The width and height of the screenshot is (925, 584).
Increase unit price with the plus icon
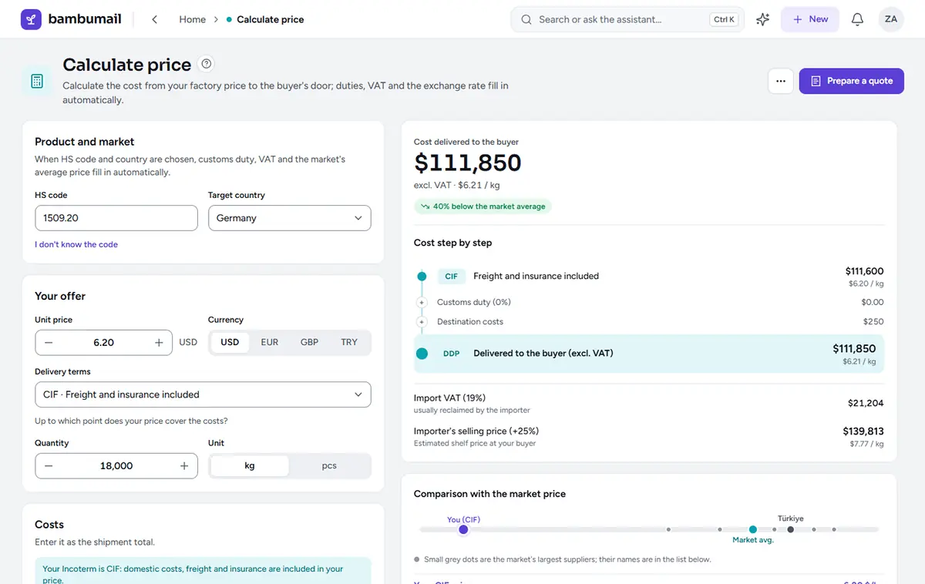[159, 343]
